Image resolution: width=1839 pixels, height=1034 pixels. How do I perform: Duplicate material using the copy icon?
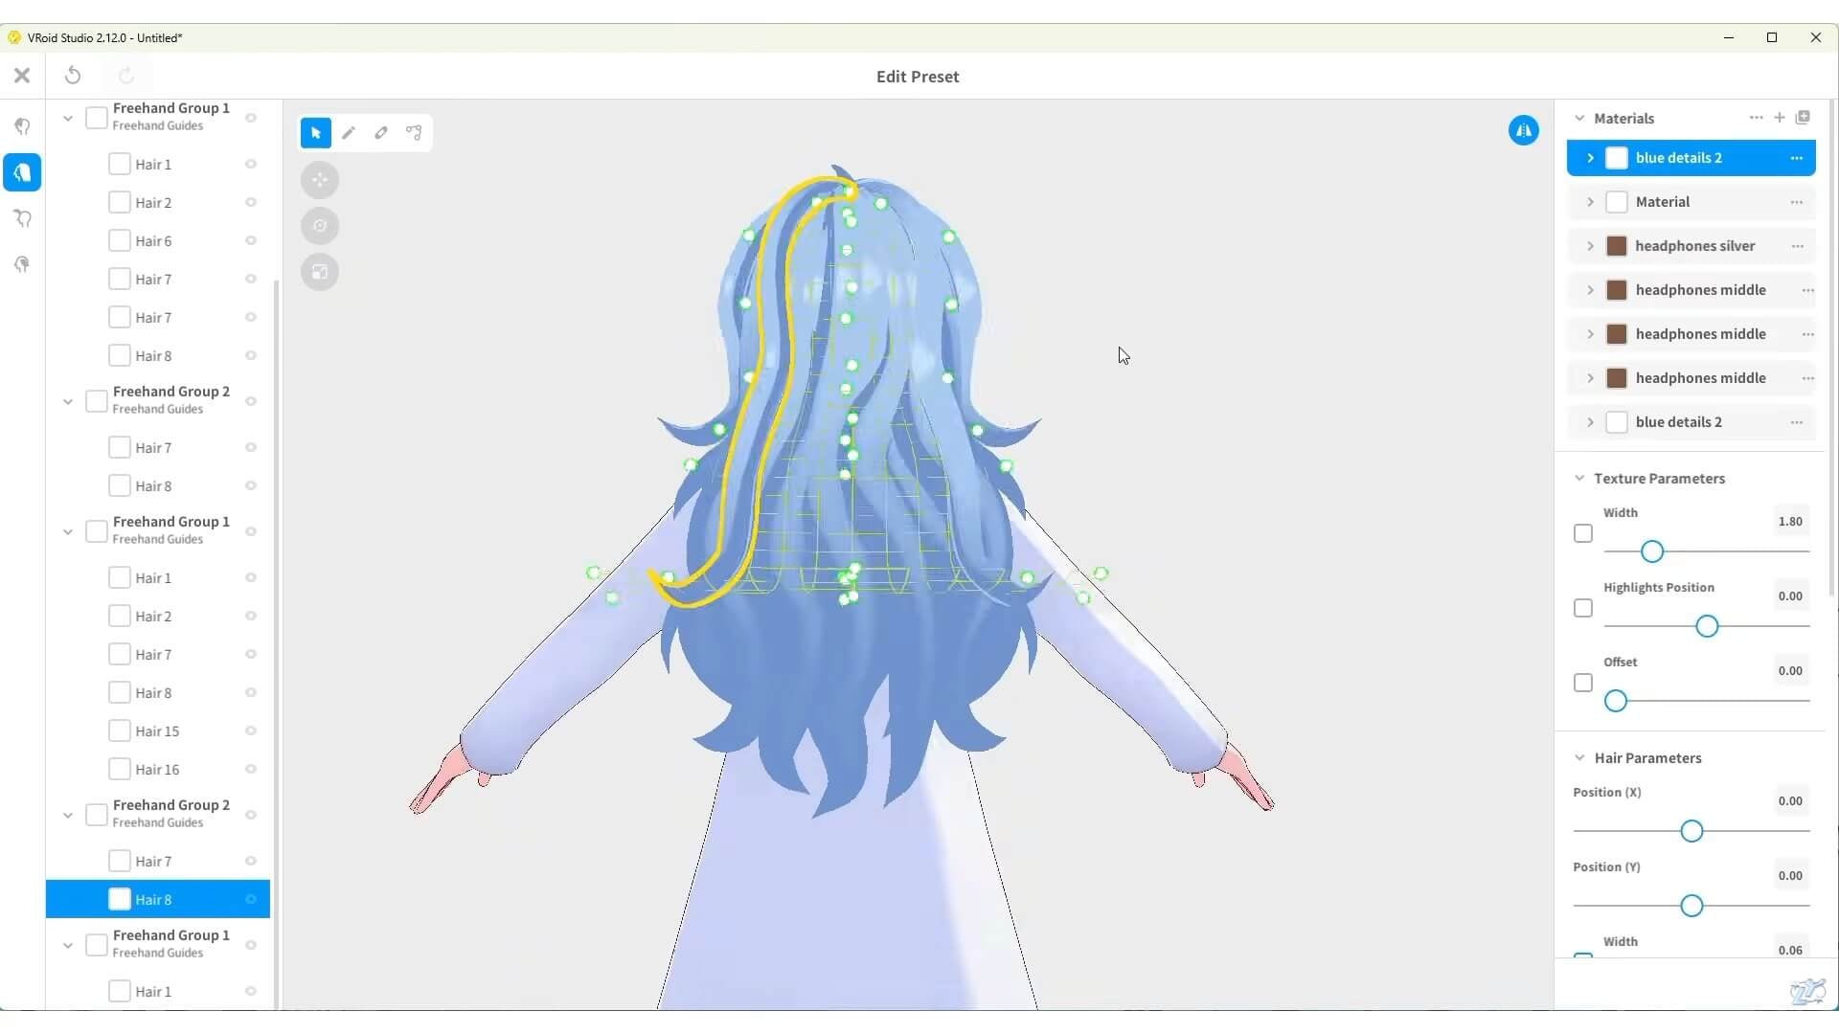click(1803, 118)
